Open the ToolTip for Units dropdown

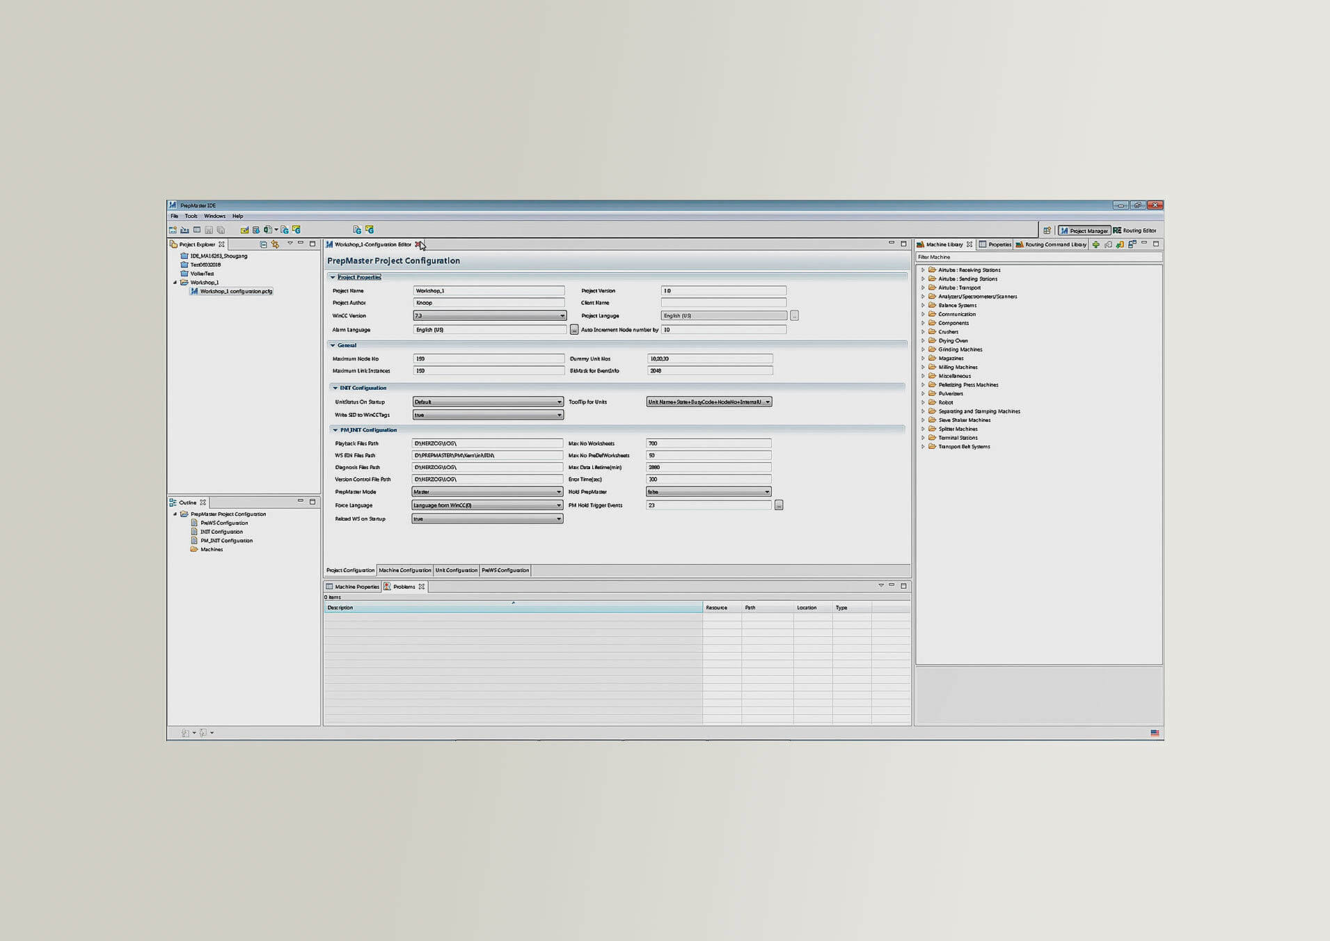pos(709,402)
